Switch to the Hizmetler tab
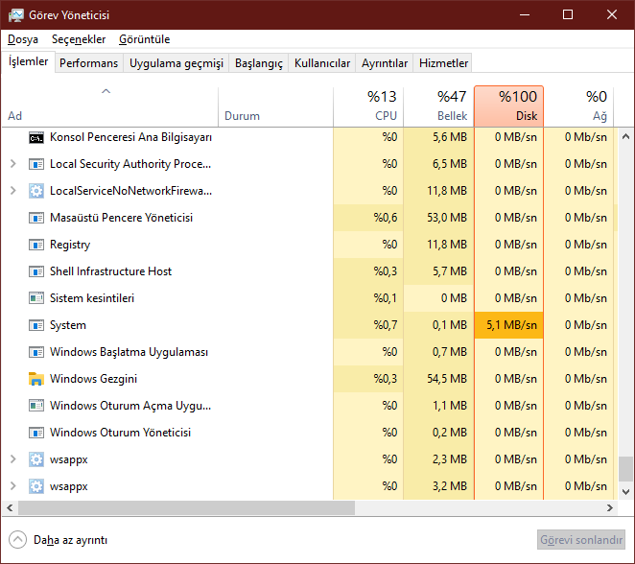Viewport: 635px width, 564px height. [443, 63]
